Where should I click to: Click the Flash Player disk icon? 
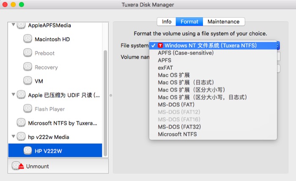point(28,109)
